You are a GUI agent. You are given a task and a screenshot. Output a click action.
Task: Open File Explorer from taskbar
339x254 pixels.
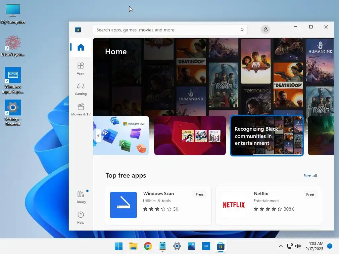(x=133, y=246)
